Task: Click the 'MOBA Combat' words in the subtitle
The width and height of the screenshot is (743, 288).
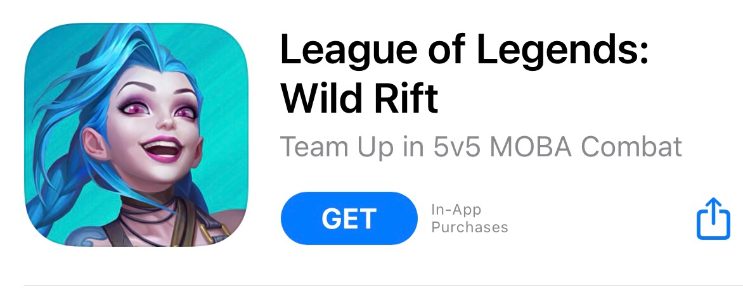Action: pyautogui.click(x=586, y=147)
